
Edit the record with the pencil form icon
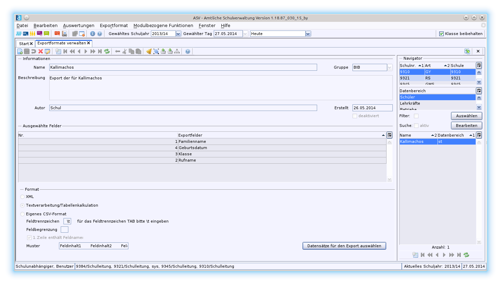(48, 51)
